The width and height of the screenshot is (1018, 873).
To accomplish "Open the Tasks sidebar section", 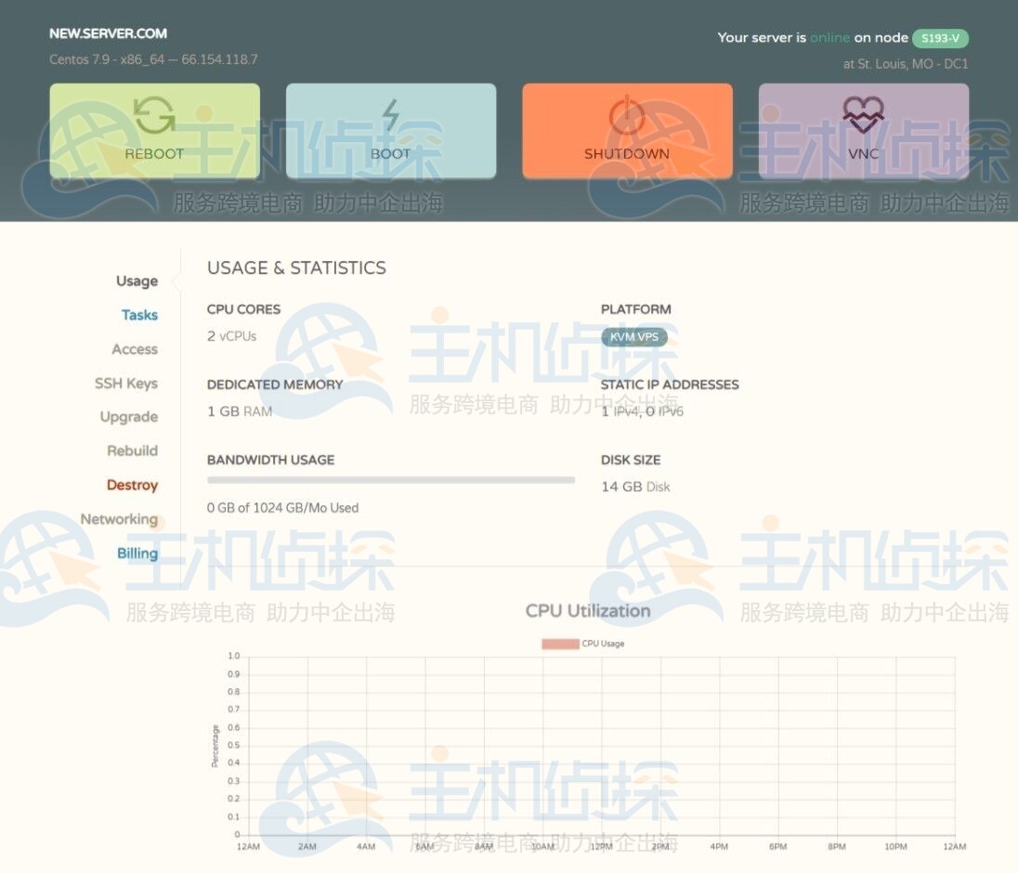I will (x=139, y=316).
